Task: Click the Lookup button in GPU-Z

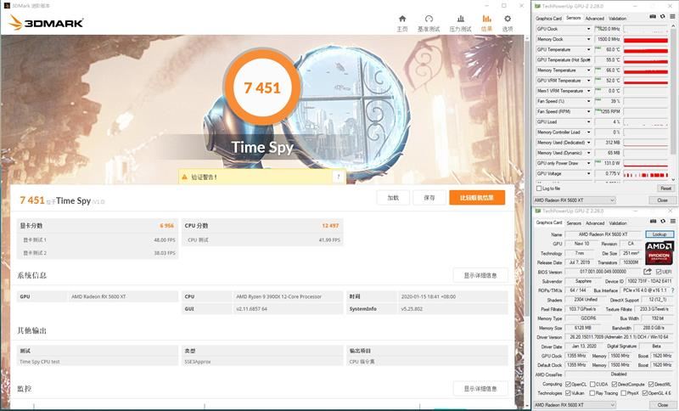Action: [x=659, y=234]
